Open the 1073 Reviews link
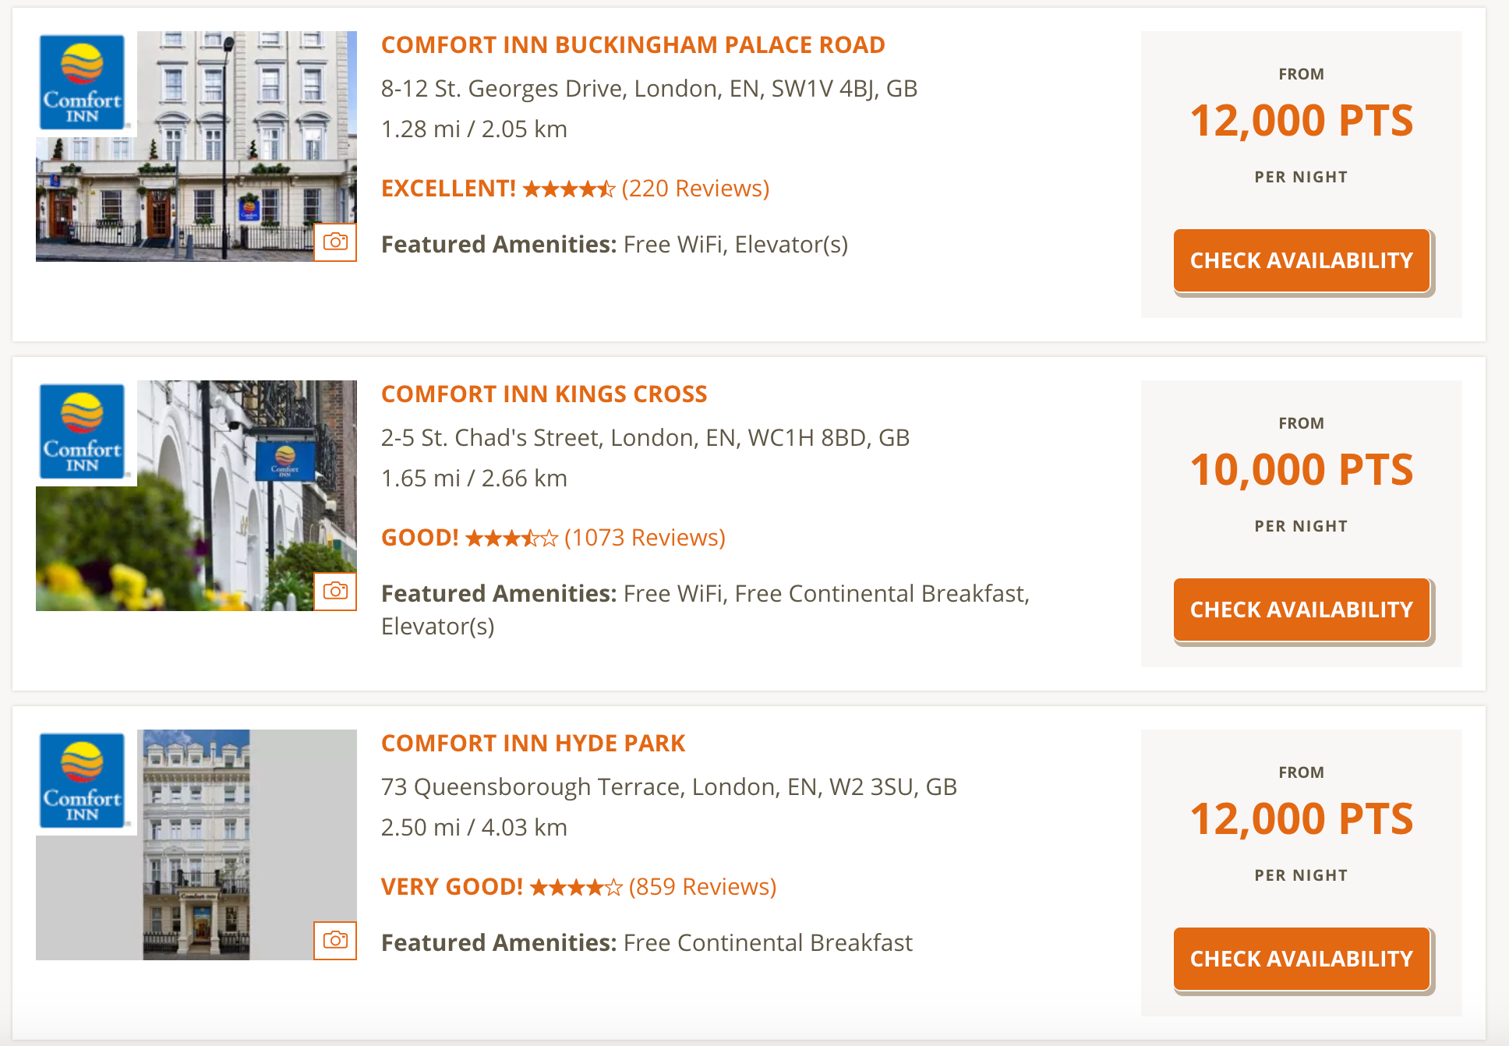This screenshot has height=1046, width=1509. pos(645,539)
